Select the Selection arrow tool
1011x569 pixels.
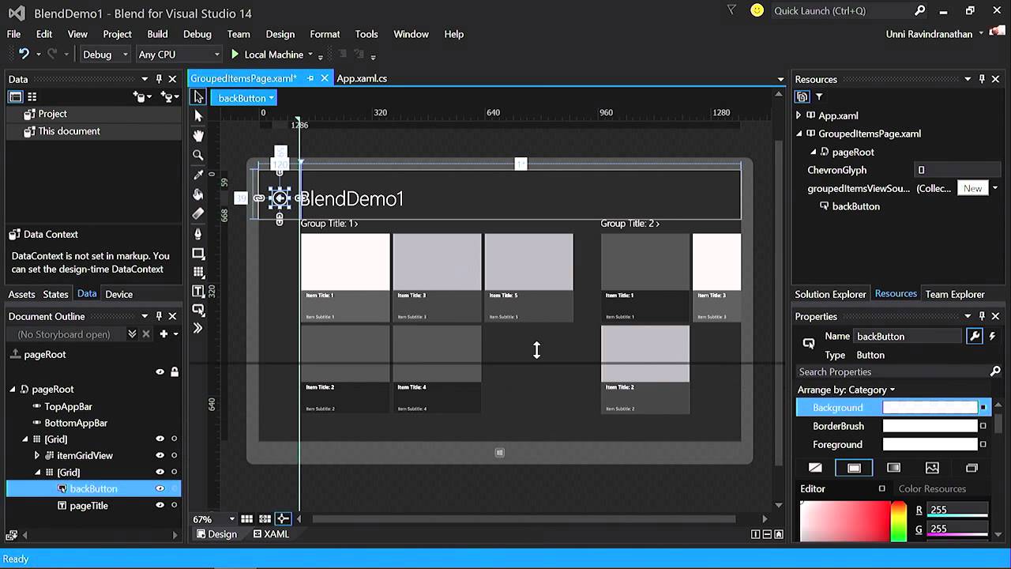point(198,96)
